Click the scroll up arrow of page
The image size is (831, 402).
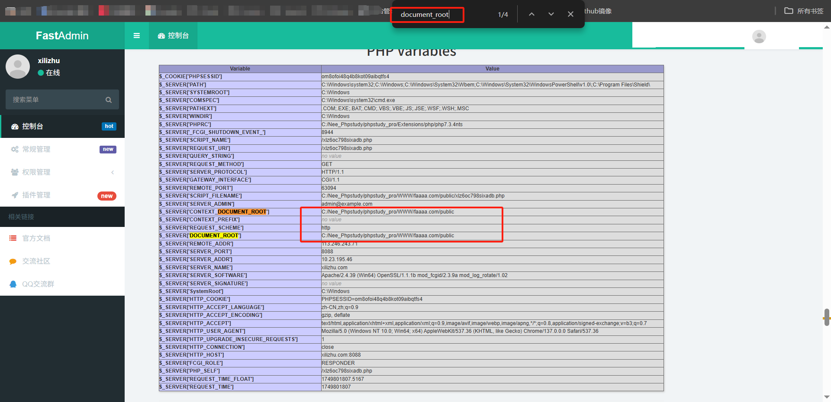click(x=827, y=27)
